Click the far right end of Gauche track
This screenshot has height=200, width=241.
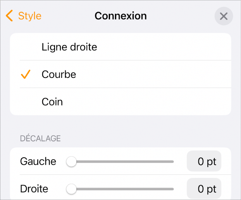(172, 162)
